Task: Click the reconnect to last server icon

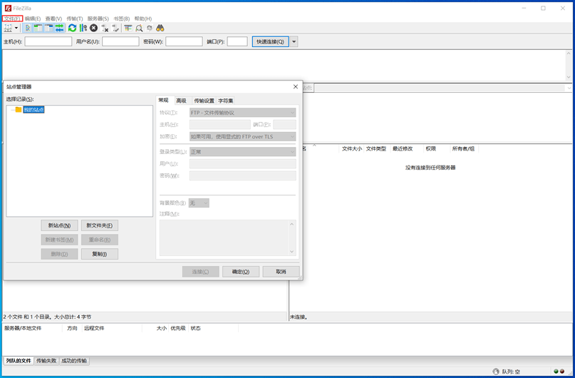Action: point(115,28)
